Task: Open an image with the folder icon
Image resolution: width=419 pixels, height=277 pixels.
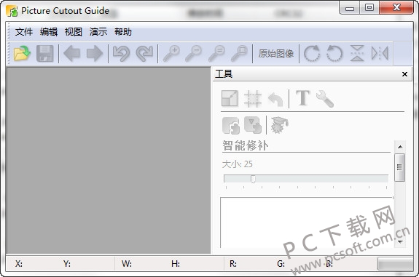Action: [x=22, y=53]
